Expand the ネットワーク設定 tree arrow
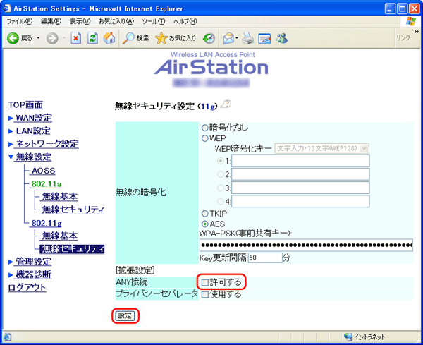This screenshot has width=423, height=345. (x=11, y=144)
